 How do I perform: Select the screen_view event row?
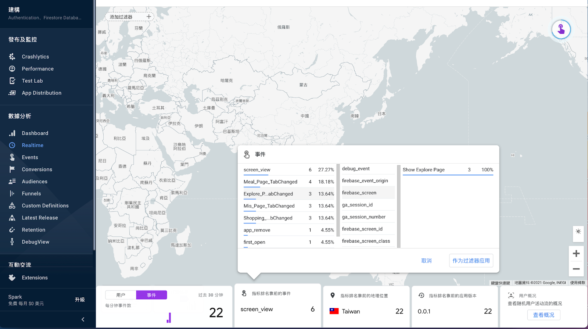click(289, 169)
